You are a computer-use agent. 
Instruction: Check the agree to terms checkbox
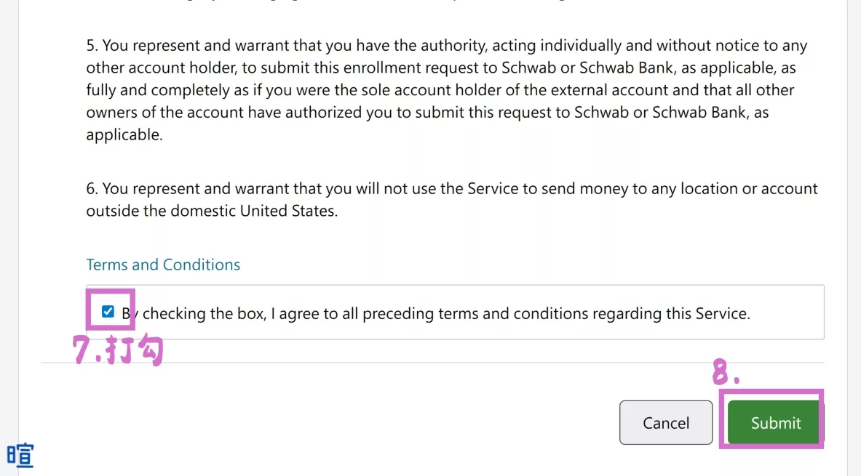[108, 312]
